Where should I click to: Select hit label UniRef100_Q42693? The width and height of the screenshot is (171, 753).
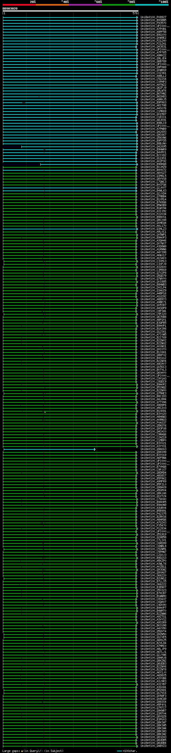(153, 131)
